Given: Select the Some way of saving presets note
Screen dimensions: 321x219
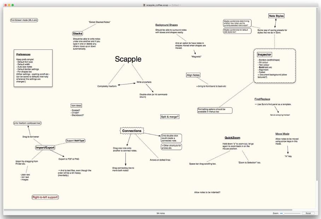Looking at the screenshot, I should point(272,31).
